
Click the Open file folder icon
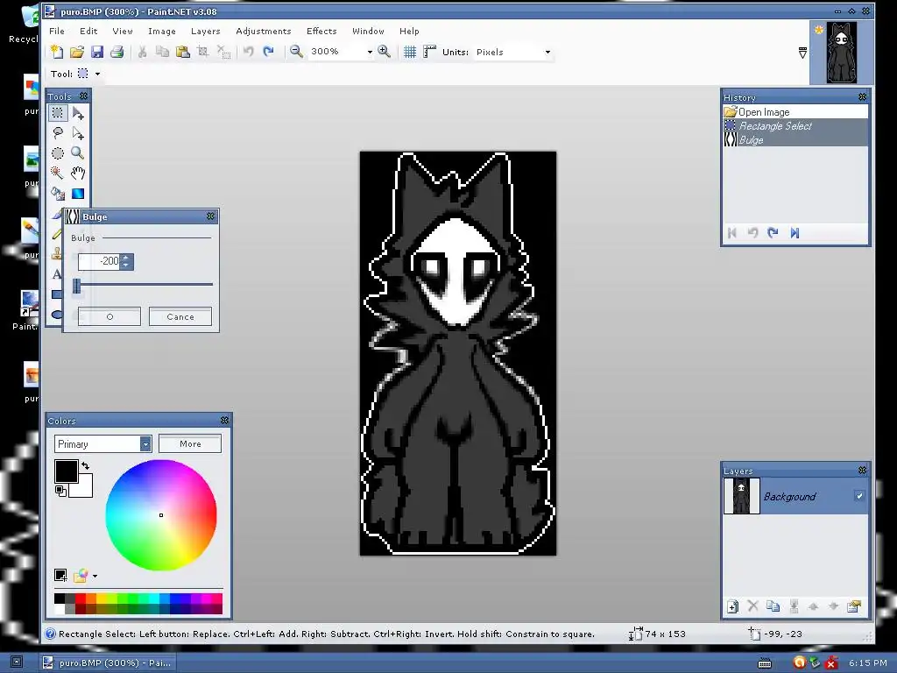[x=77, y=52]
